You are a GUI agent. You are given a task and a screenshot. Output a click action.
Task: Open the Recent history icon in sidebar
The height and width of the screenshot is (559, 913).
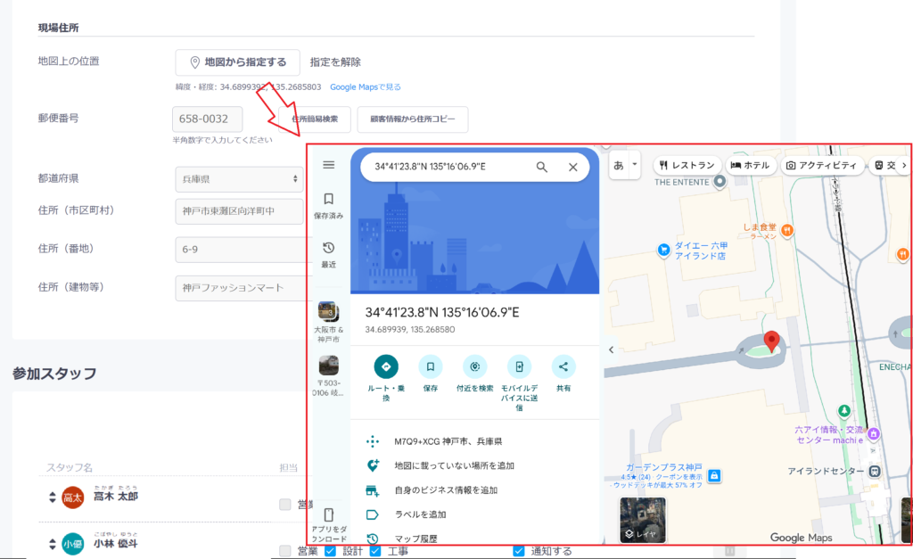pyautogui.click(x=328, y=248)
